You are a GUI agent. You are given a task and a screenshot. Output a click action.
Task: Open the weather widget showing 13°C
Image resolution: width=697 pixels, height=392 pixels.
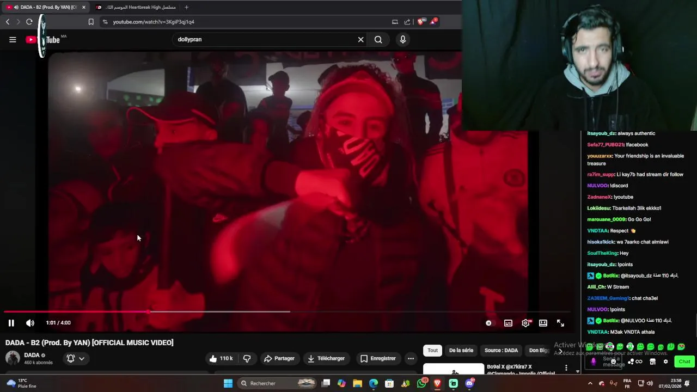click(22, 383)
